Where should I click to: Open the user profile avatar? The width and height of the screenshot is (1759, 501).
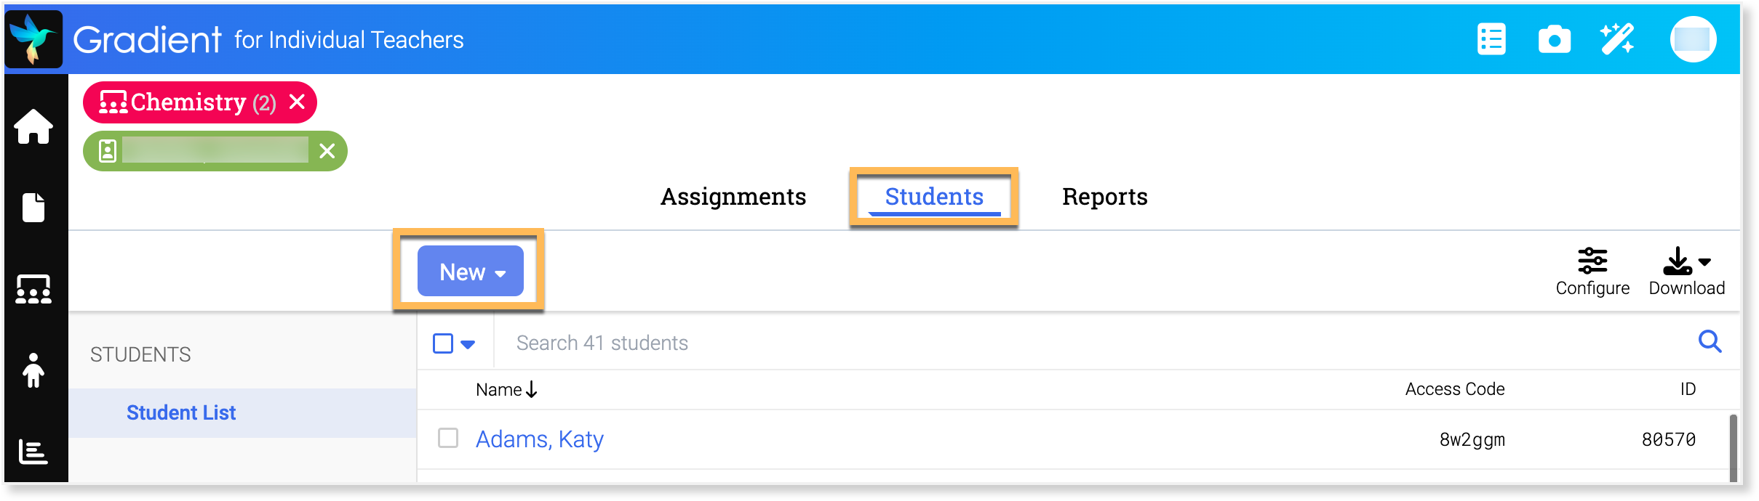(1693, 39)
